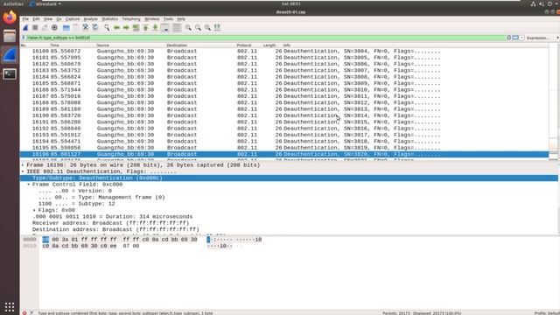Select packet 16190 with SN=3814

(x=284, y=115)
